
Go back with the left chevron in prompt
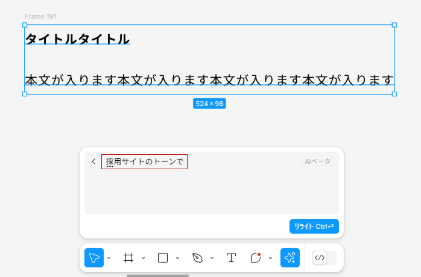[93, 161]
